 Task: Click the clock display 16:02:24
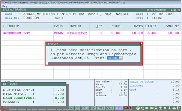[175, 10]
